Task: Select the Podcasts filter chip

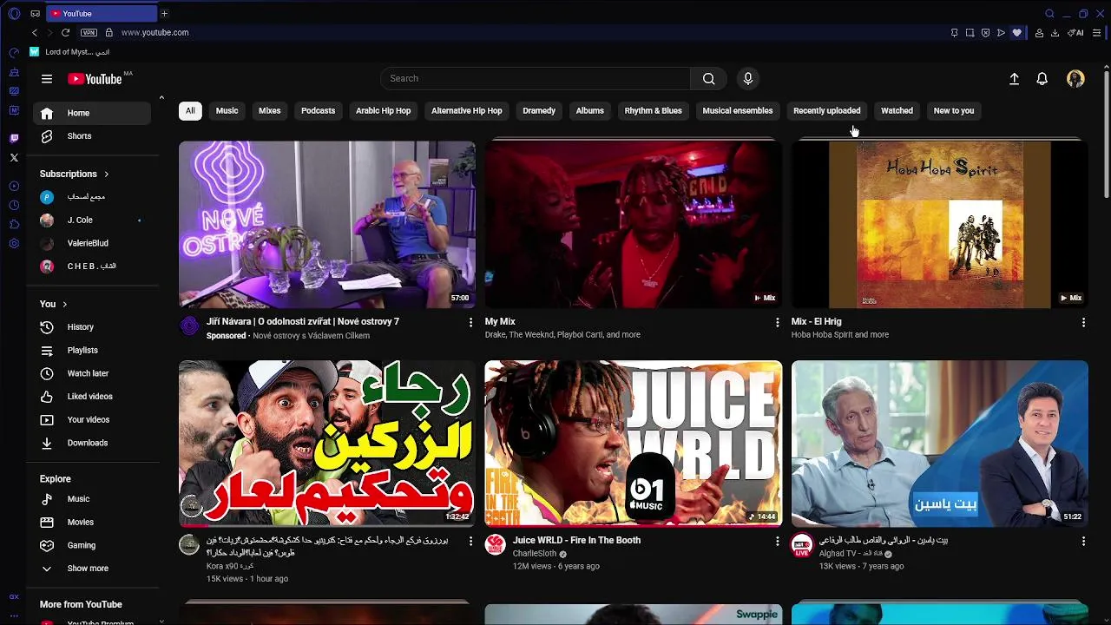Action: click(x=318, y=110)
